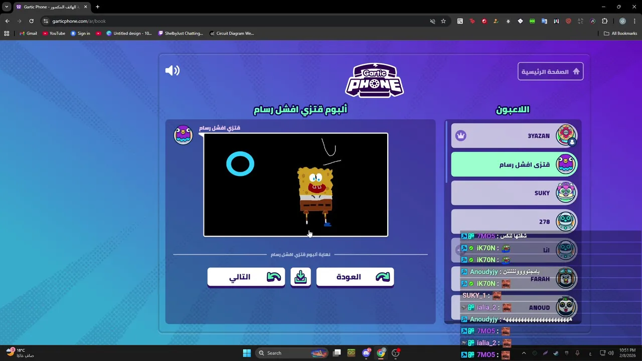Close the Gartic Phone browser tab

[x=85, y=7]
